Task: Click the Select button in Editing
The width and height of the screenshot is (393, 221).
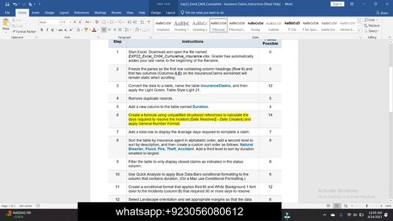Action: 372,31
